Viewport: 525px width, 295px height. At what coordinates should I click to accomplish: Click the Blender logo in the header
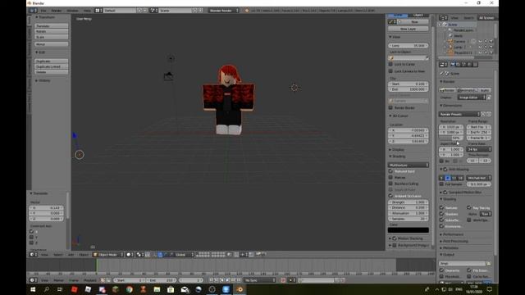tap(247, 11)
